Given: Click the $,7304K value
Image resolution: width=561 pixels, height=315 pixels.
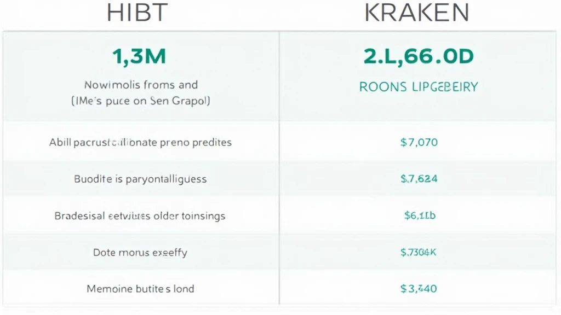Looking at the screenshot, I should [x=418, y=253].
